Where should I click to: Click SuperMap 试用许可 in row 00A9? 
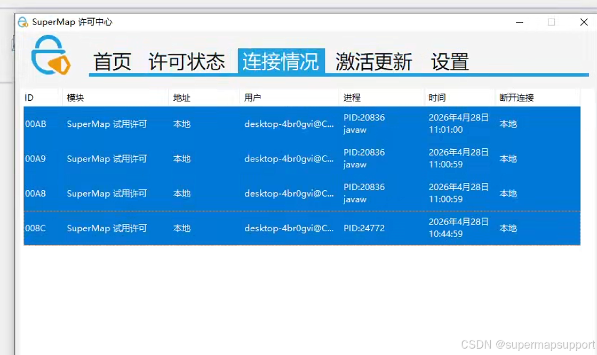pos(107,159)
